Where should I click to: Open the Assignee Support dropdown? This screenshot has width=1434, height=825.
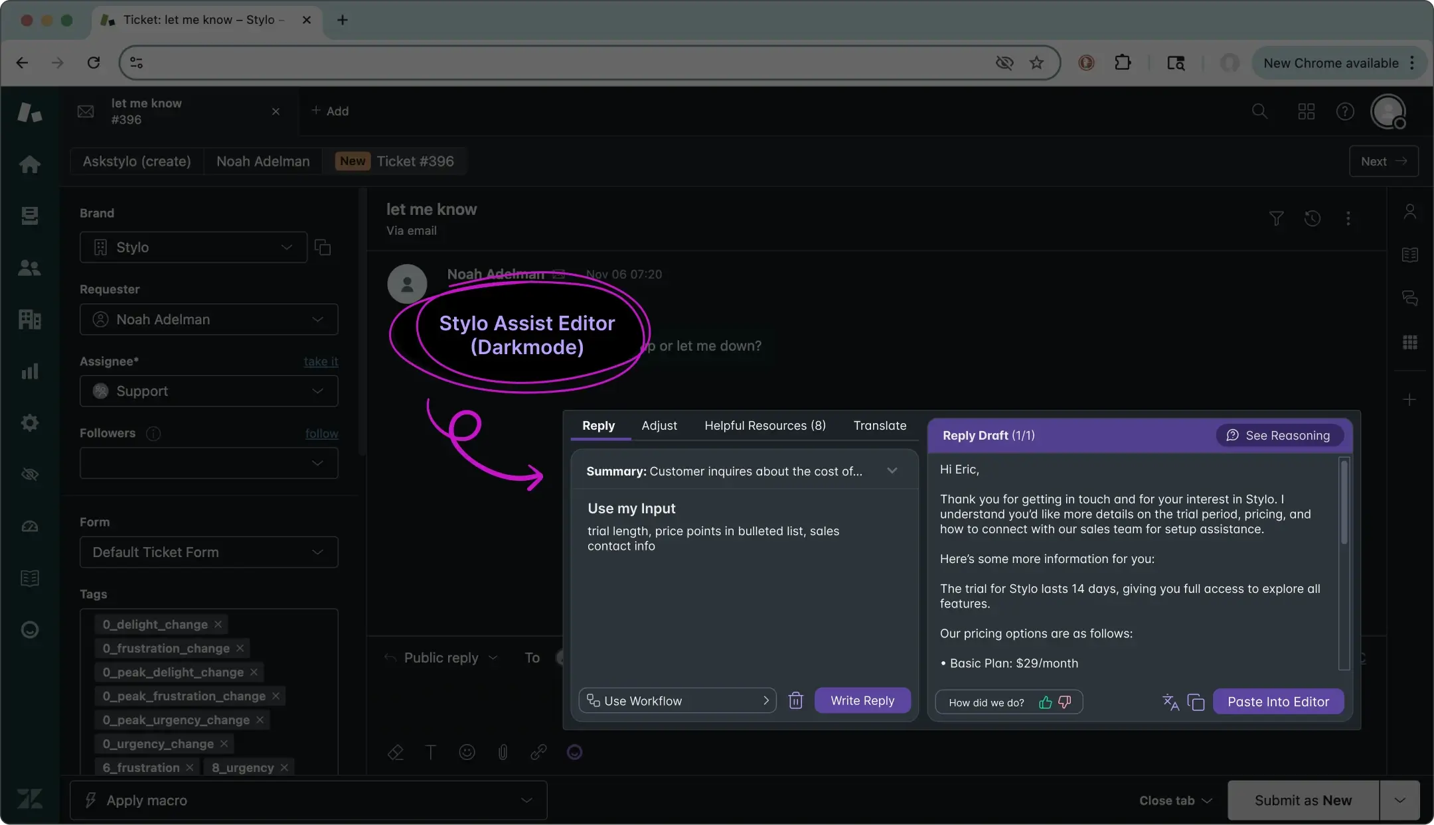click(x=208, y=391)
